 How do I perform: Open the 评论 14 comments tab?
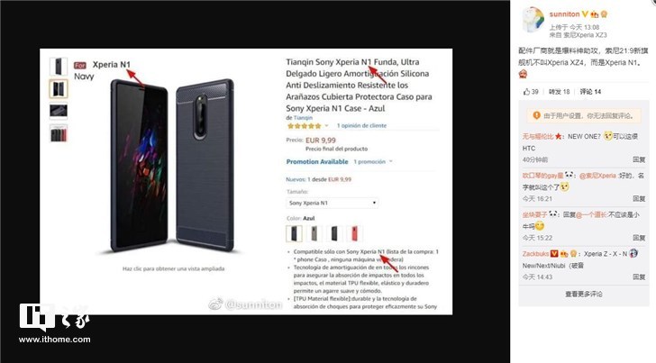click(590, 92)
